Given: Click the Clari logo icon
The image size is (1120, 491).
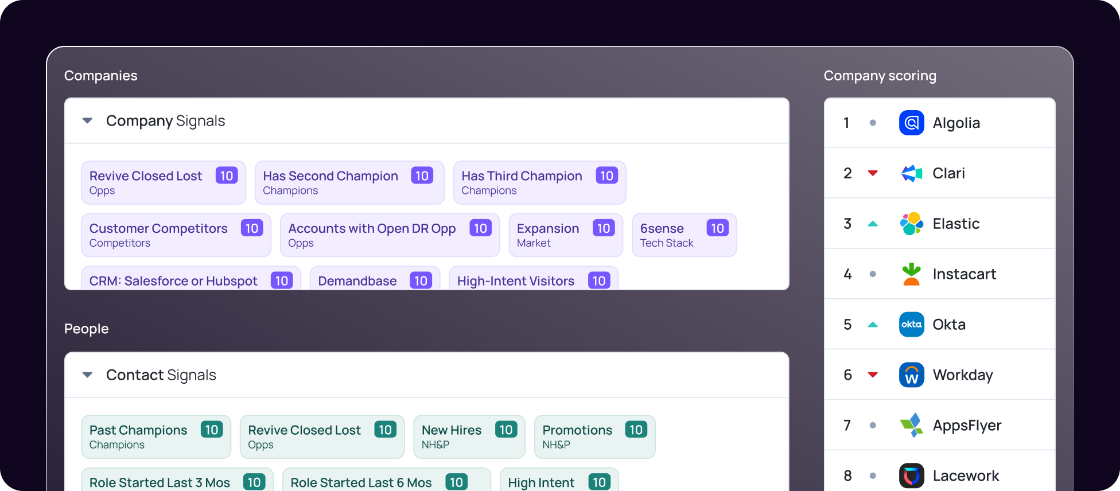Looking at the screenshot, I should pyautogui.click(x=911, y=173).
